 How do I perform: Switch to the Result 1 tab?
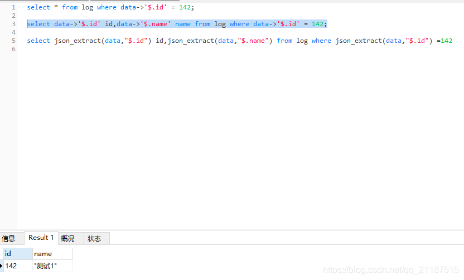(41, 238)
